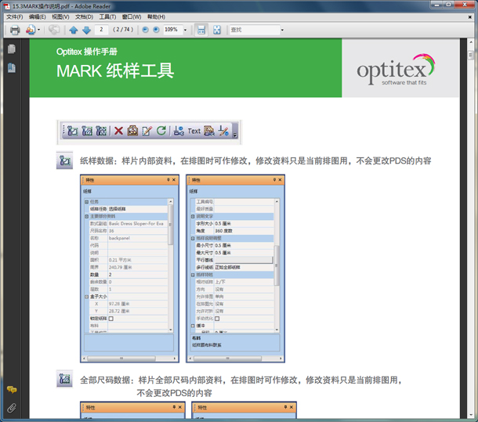The width and height of the screenshot is (478, 422).
Task: Click the right panel's horizontal scrollbar thumb
Action: pyautogui.click(x=227, y=359)
